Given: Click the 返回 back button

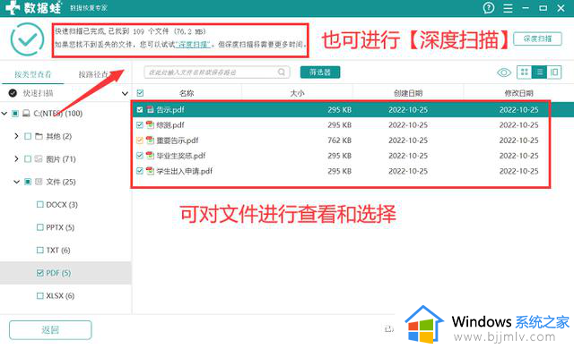Looking at the screenshot, I should (50, 329).
